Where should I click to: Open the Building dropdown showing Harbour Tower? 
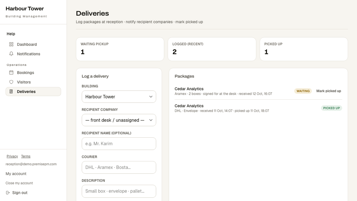click(x=119, y=97)
